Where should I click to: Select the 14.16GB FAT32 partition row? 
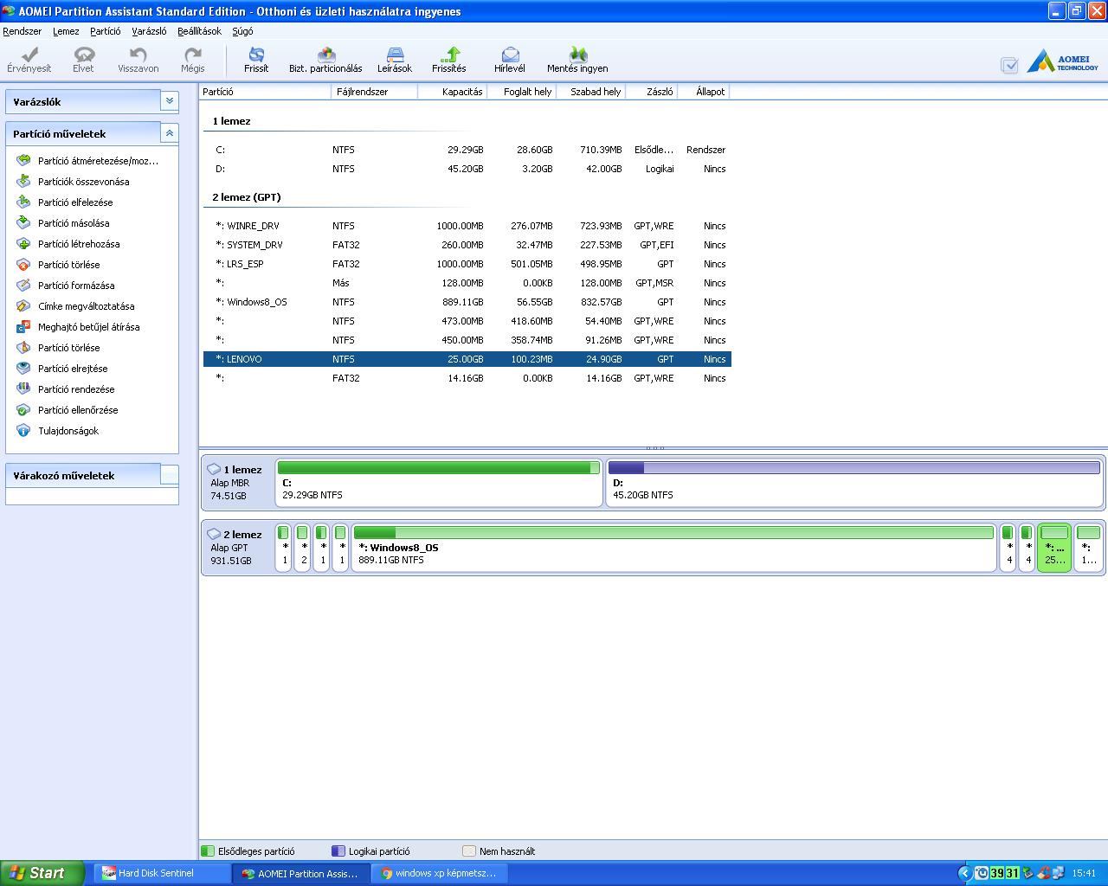[467, 378]
